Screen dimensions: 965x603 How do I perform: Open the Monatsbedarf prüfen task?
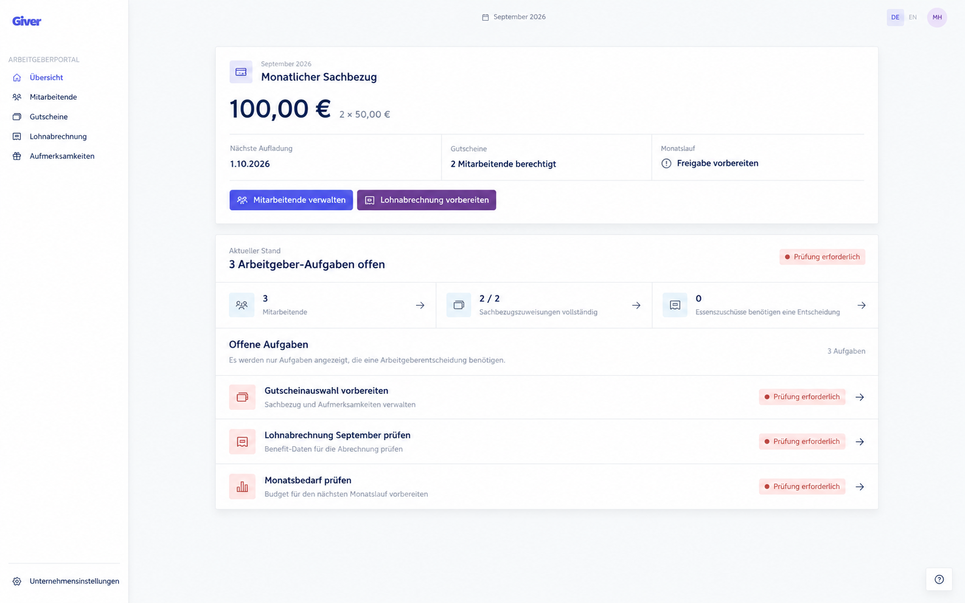click(546, 487)
